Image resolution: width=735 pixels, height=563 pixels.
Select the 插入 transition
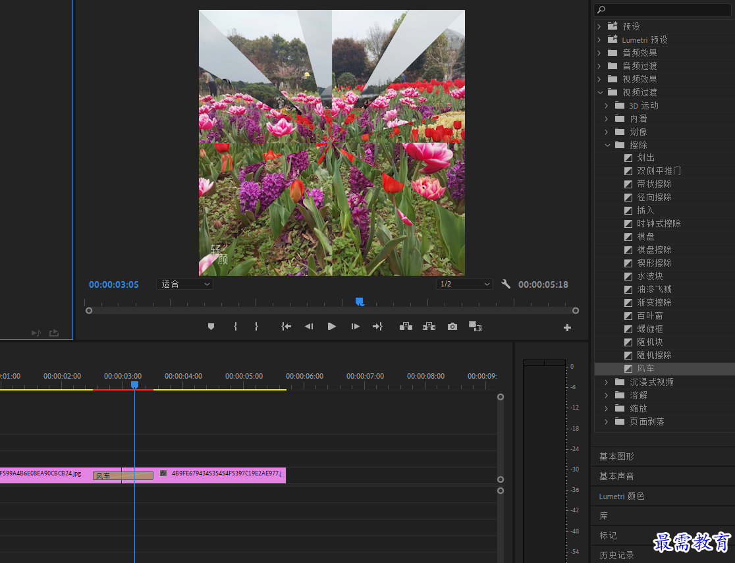[x=645, y=211]
